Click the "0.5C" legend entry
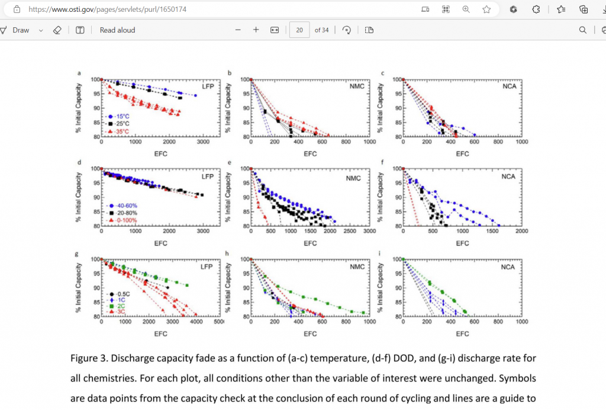Viewport: 606px width, 410px height. (x=120, y=294)
